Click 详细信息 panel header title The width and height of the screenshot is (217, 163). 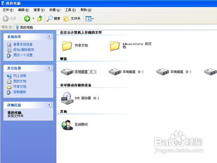(14, 105)
